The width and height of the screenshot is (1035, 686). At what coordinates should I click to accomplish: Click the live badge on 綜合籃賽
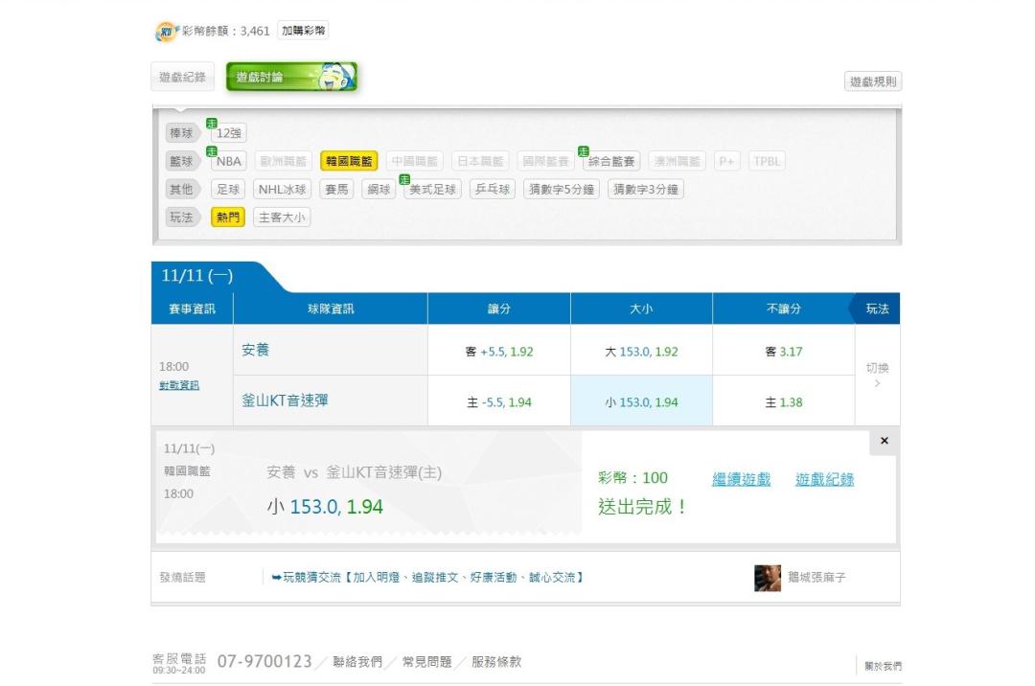coord(583,151)
